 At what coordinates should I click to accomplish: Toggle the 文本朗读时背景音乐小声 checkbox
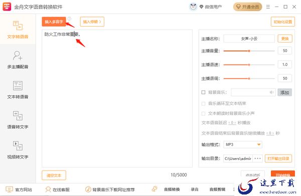pos(203,113)
